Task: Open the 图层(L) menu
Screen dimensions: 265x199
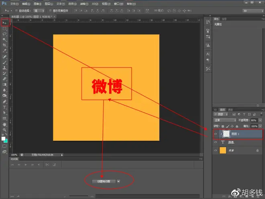Action: point(49,4)
